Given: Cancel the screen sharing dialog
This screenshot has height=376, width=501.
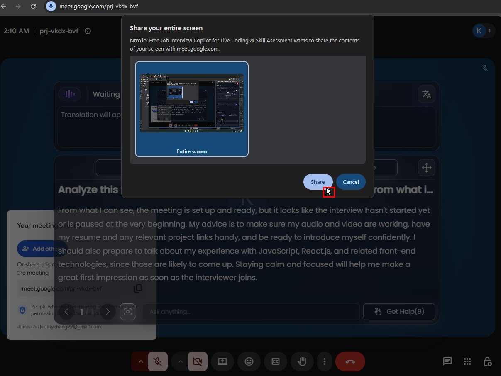Looking at the screenshot, I should 351,182.
